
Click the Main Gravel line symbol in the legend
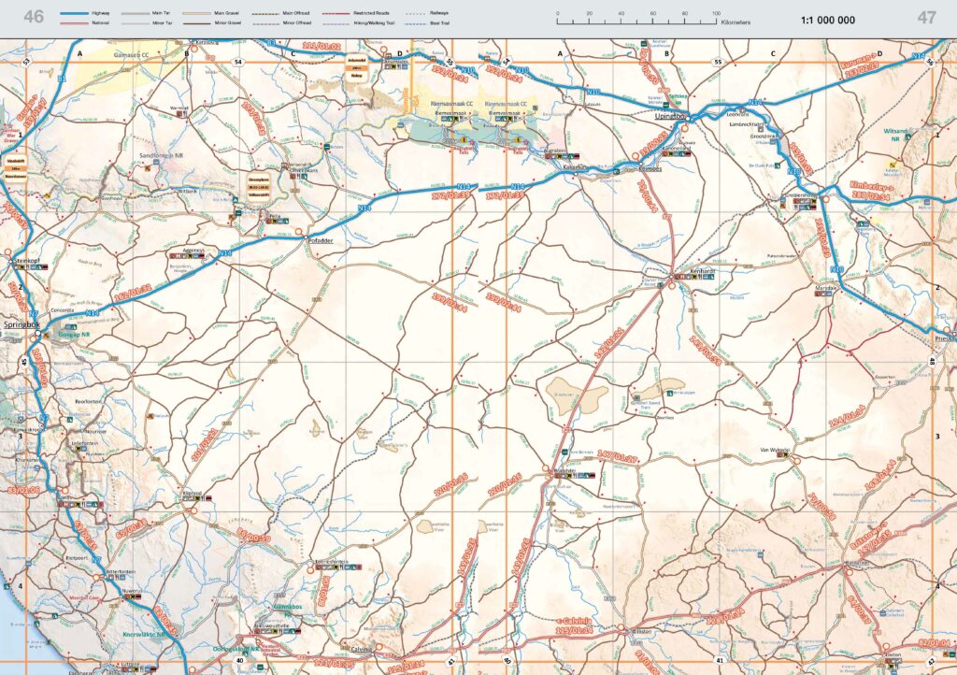[x=194, y=12]
